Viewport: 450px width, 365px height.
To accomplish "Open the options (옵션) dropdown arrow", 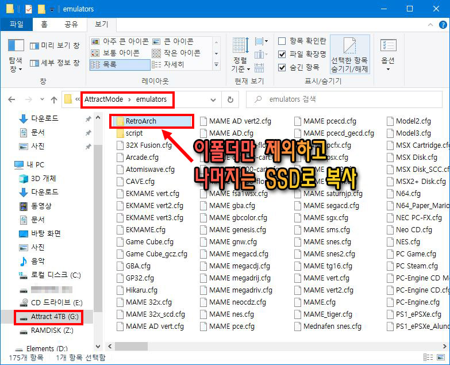I will pos(388,69).
